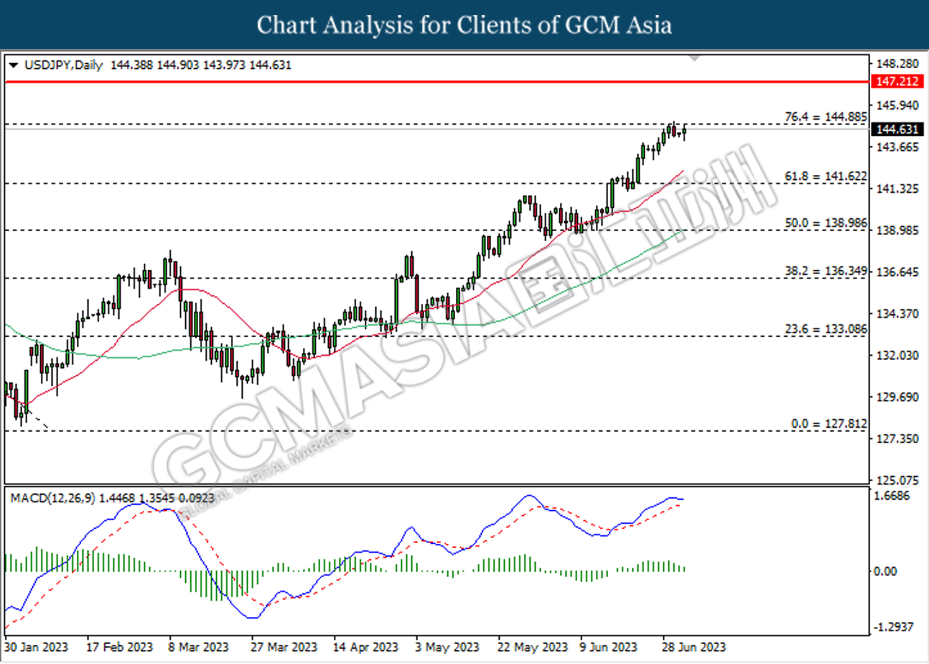Click the 22 May 2023 date label
The image size is (929, 664).
(x=533, y=647)
